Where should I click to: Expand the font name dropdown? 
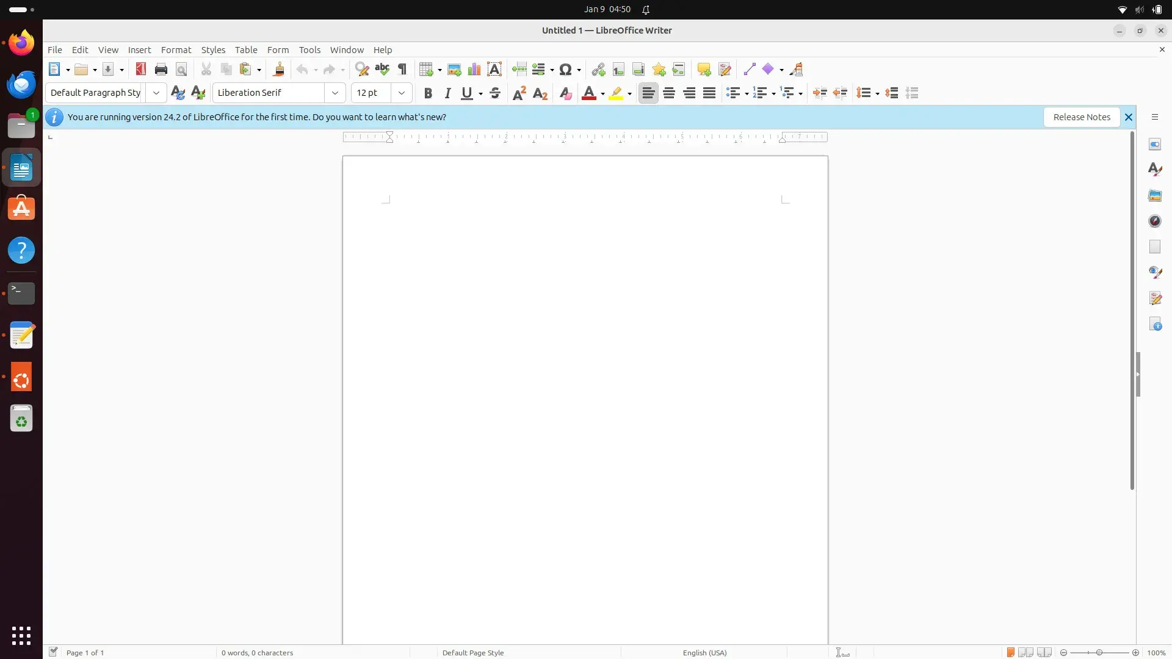tap(335, 93)
